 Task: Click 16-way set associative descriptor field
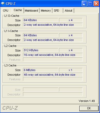tap(53, 55)
